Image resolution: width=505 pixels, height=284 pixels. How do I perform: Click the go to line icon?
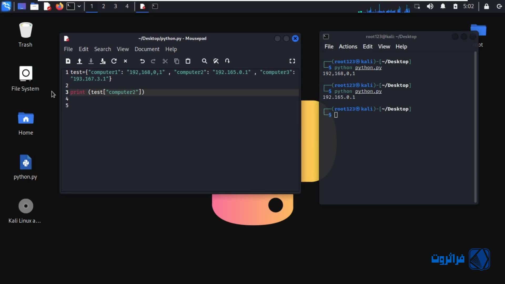point(228,61)
